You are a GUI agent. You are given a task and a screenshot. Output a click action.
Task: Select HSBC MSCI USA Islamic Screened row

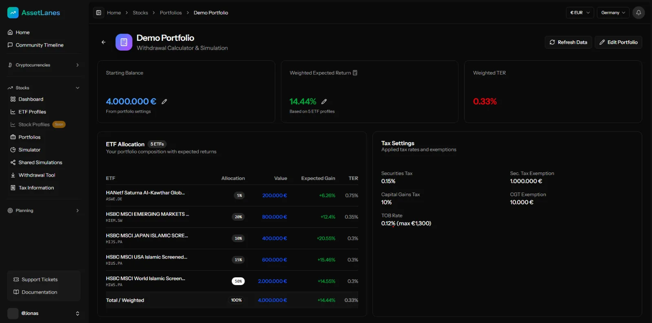tap(232, 260)
